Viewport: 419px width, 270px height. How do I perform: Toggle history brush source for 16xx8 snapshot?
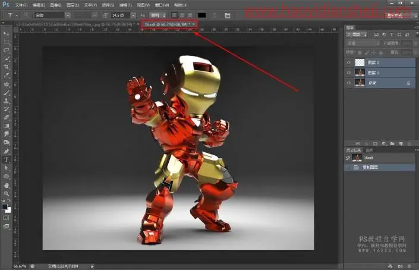(x=348, y=158)
